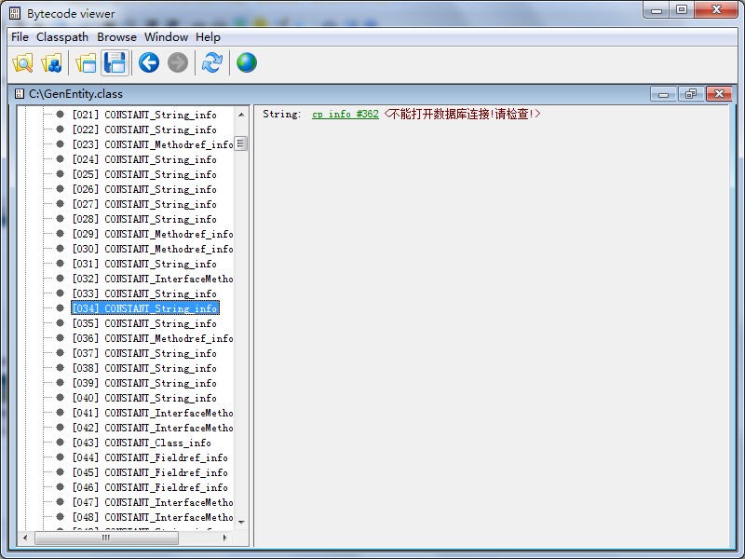This screenshot has height=559, width=745.
Task: Open the Classpath menu
Action: point(62,37)
